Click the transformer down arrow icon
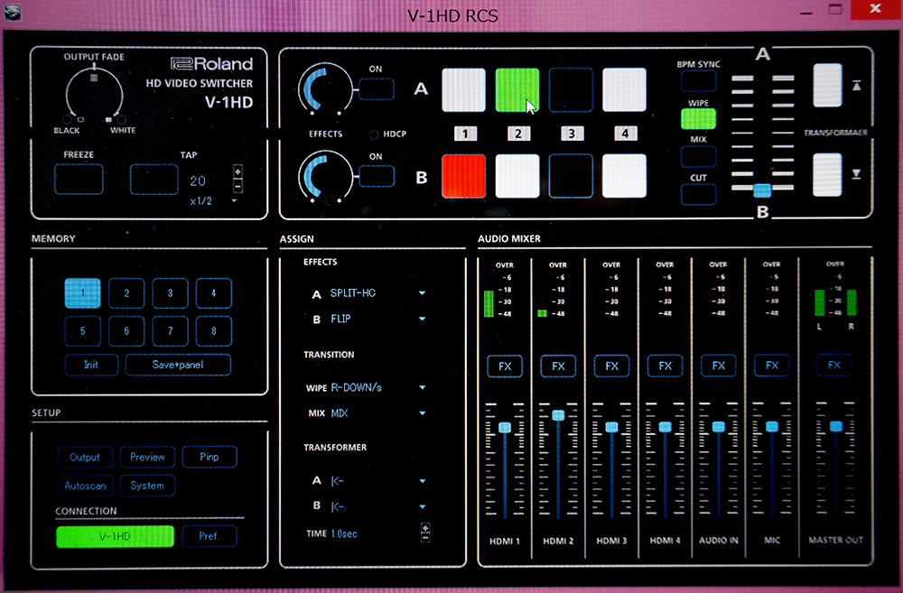The height and width of the screenshot is (593, 903). pos(856,173)
